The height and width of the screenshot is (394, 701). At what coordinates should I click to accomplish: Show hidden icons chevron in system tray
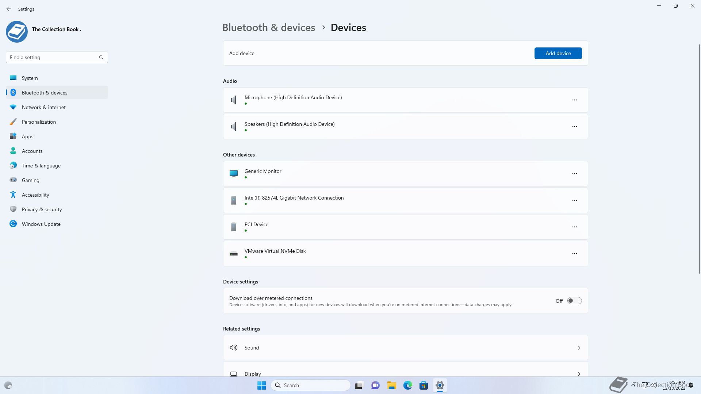coord(633,385)
